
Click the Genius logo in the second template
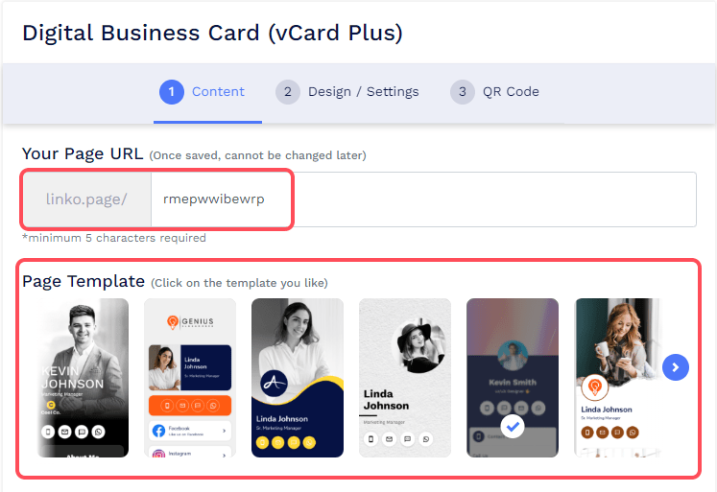(190, 322)
